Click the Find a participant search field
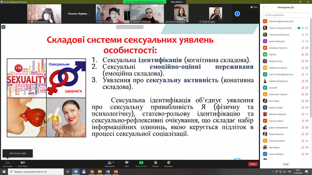 pos(286,14)
